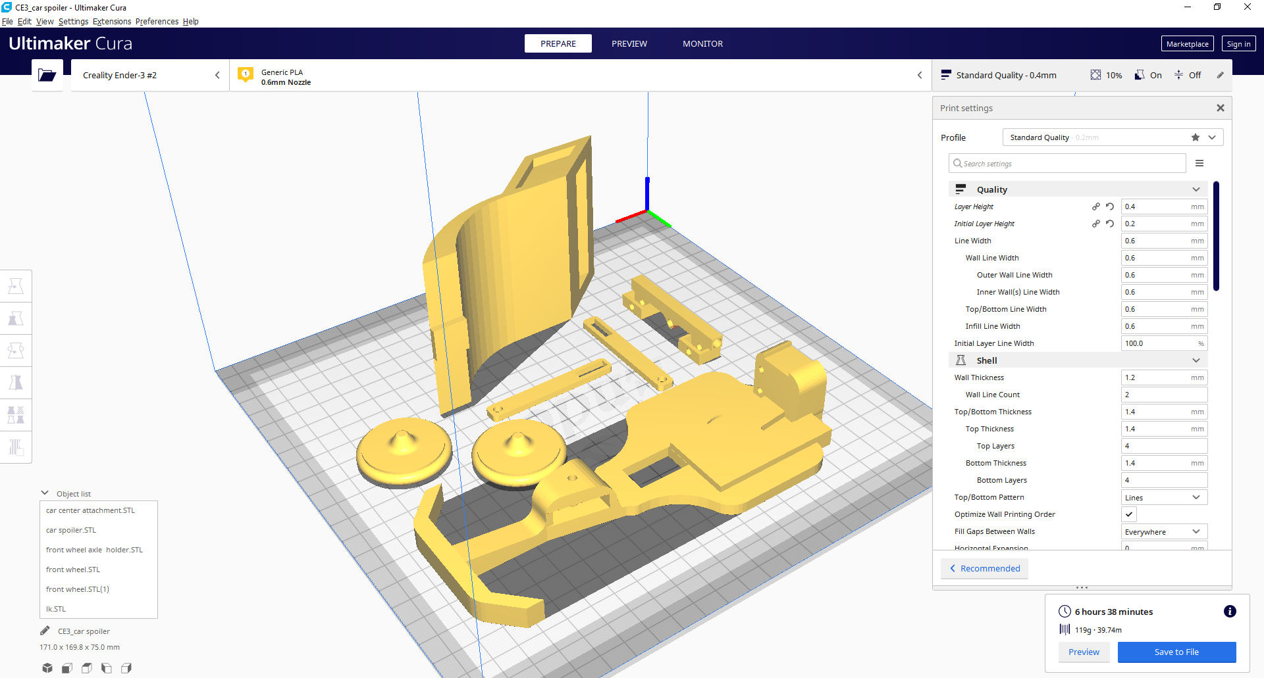Open the File menu
This screenshot has height=678, width=1264.
pyautogui.click(x=7, y=21)
